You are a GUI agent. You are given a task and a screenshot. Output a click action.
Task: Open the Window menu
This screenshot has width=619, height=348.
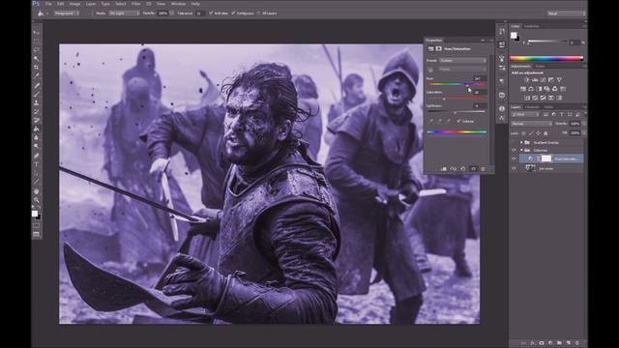click(178, 4)
